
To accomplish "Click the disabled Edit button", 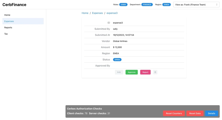I will tap(119, 72).
